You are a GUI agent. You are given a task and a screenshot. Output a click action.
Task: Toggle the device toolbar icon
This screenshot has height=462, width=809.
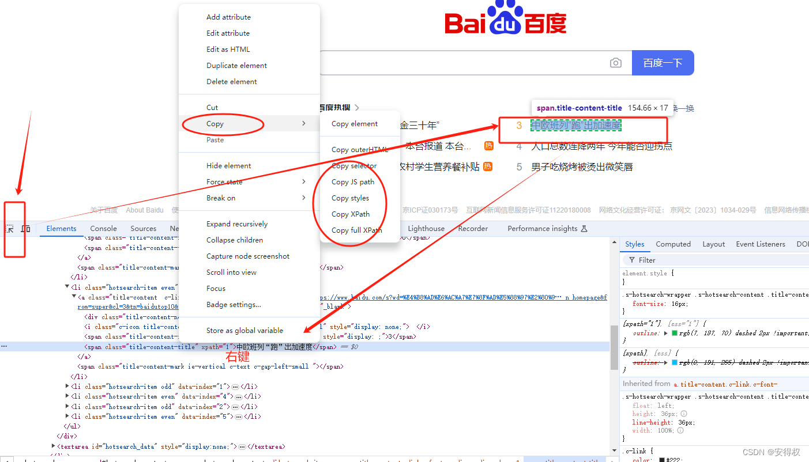click(26, 229)
